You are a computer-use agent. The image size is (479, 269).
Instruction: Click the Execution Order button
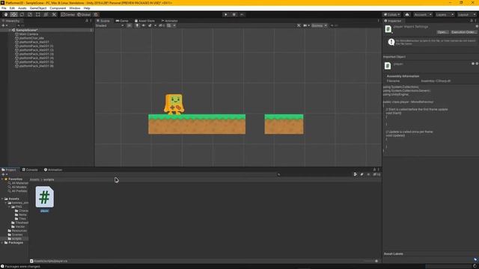coord(464,32)
